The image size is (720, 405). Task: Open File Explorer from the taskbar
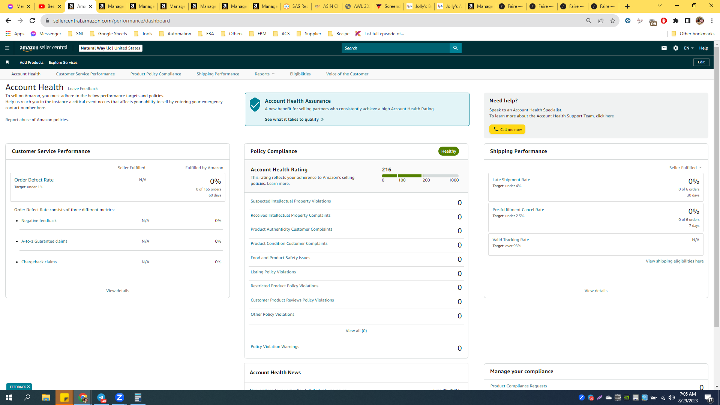[46, 397]
